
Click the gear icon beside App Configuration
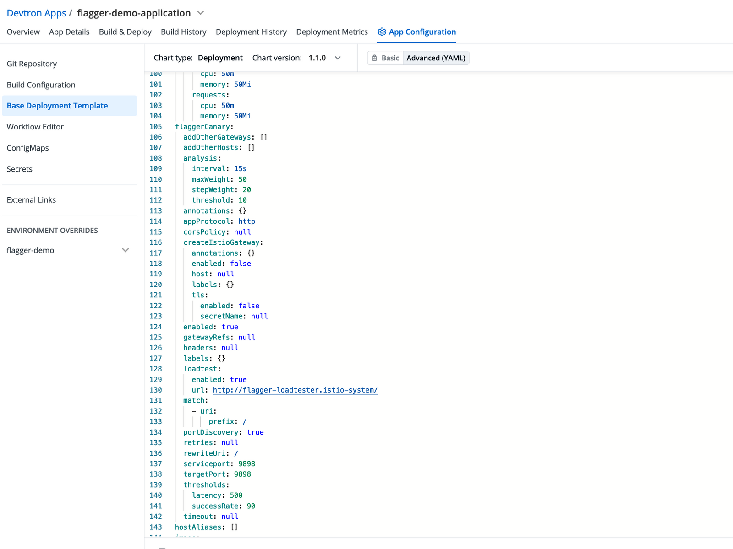[382, 32]
